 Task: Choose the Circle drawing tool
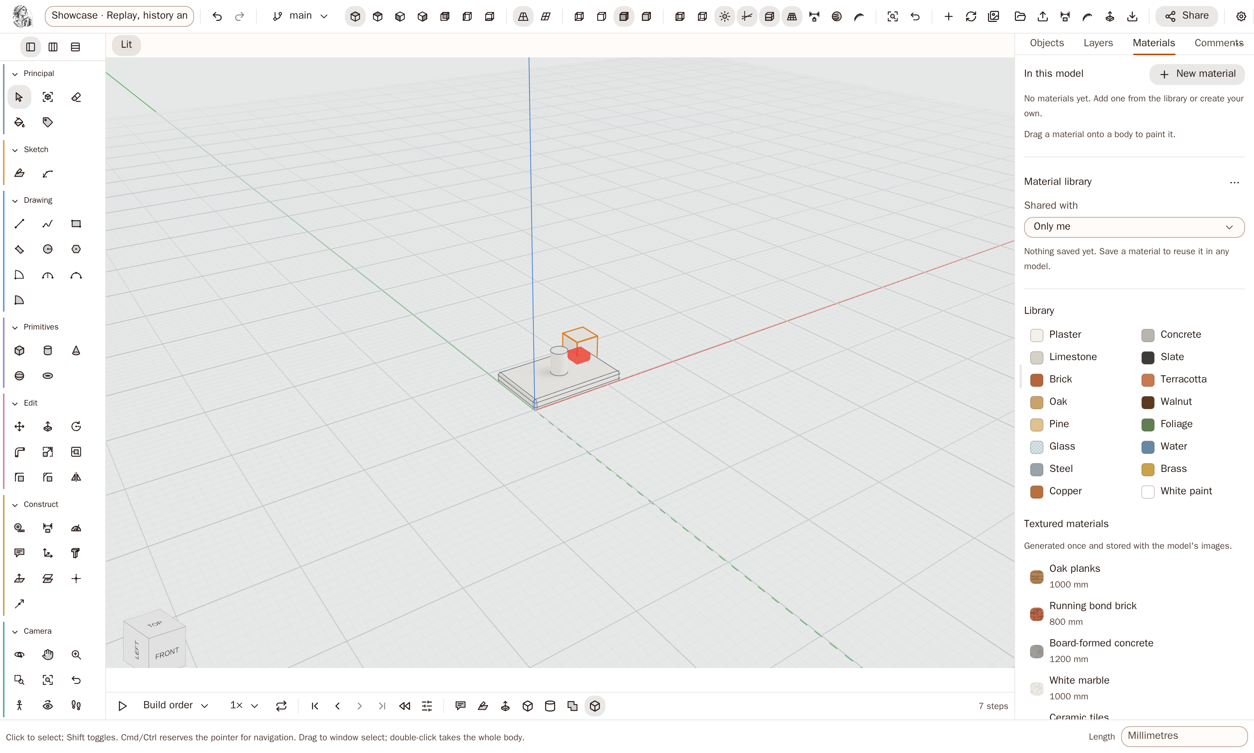48,249
